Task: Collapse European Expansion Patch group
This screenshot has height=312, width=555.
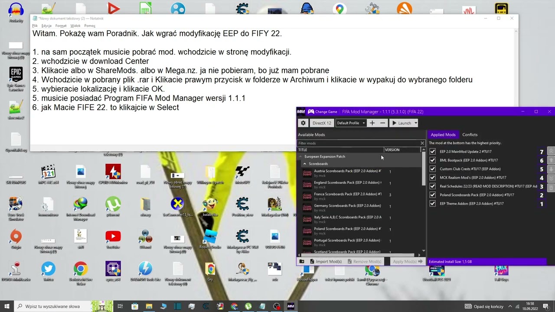Action: pyautogui.click(x=300, y=156)
